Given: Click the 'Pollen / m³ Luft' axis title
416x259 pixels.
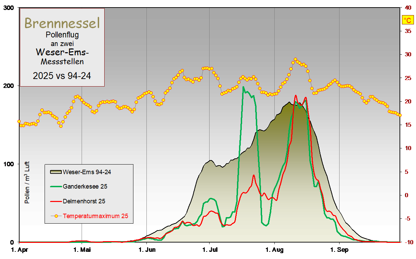Looking at the screenshot, I should pos(27,182).
